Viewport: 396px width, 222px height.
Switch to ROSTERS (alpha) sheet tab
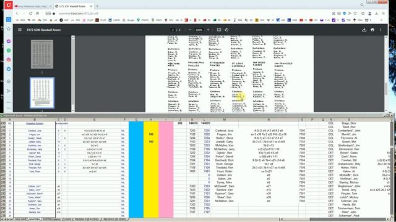[x=52, y=220]
